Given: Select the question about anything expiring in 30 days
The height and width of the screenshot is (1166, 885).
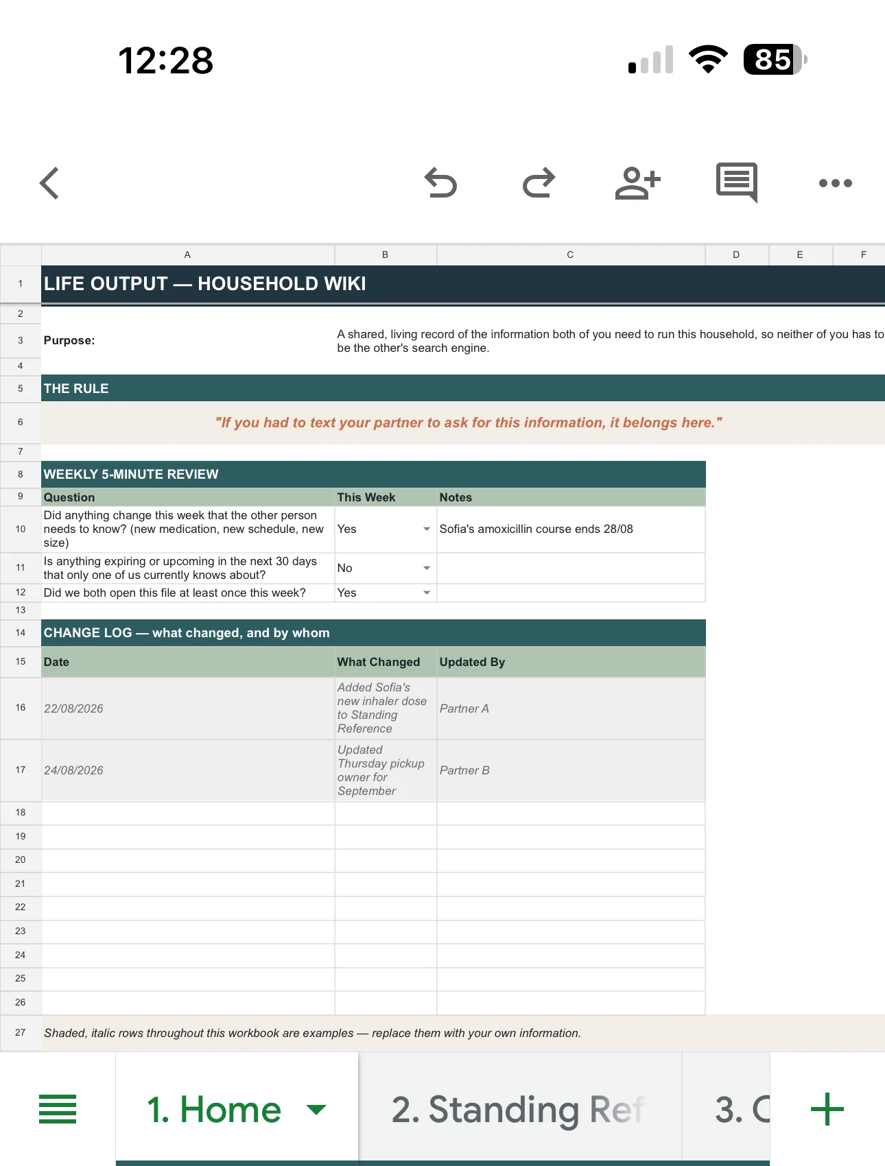Looking at the screenshot, I should click(x=187, y=568).
